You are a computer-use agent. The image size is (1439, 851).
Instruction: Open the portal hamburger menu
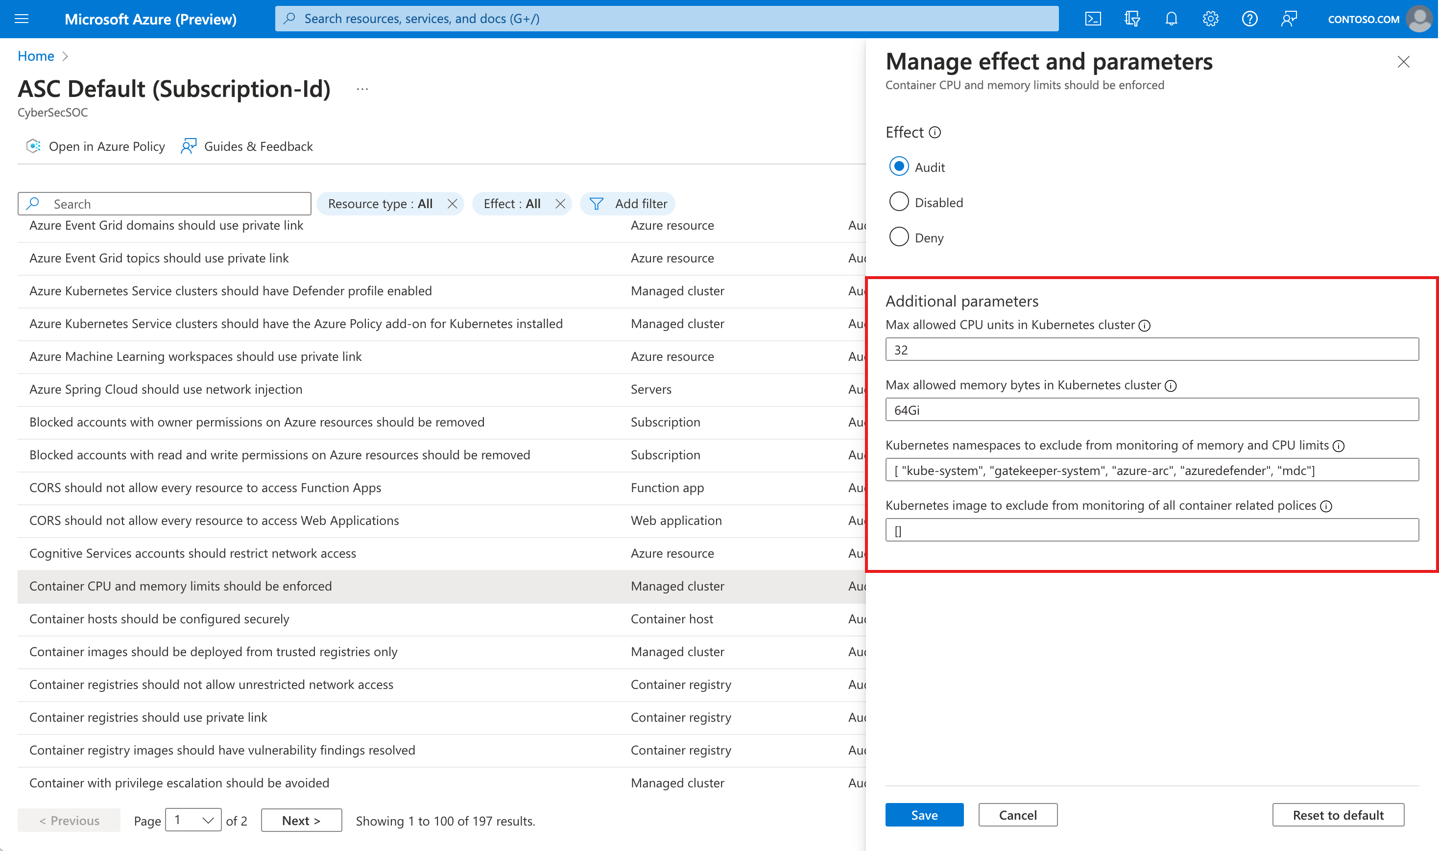point(21,18)
